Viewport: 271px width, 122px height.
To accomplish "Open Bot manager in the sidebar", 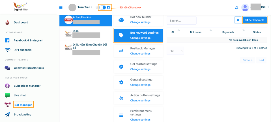I will coord(23,105).
